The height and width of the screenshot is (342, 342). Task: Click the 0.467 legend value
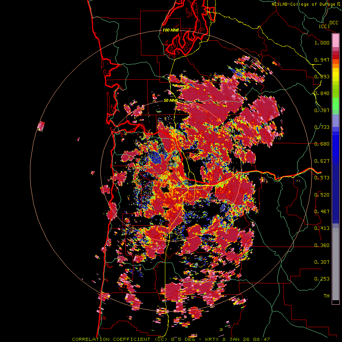pos(322,212)
